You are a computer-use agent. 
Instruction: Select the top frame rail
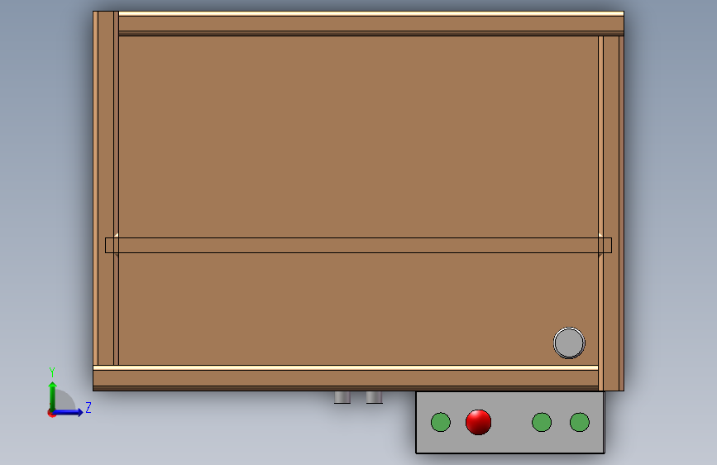371,23
